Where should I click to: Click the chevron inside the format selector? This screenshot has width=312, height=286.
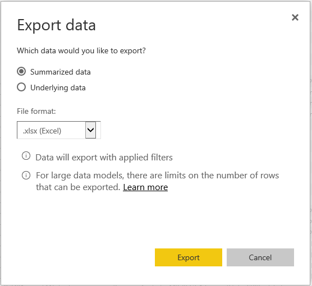(90, 130)
